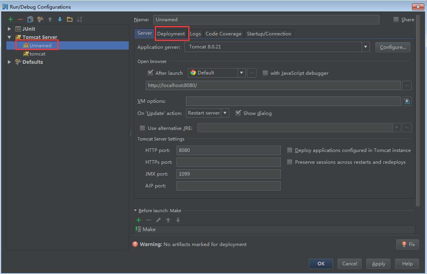Click Configure... button
Viewport: 427px width, 274px height.
pos(393,47)
